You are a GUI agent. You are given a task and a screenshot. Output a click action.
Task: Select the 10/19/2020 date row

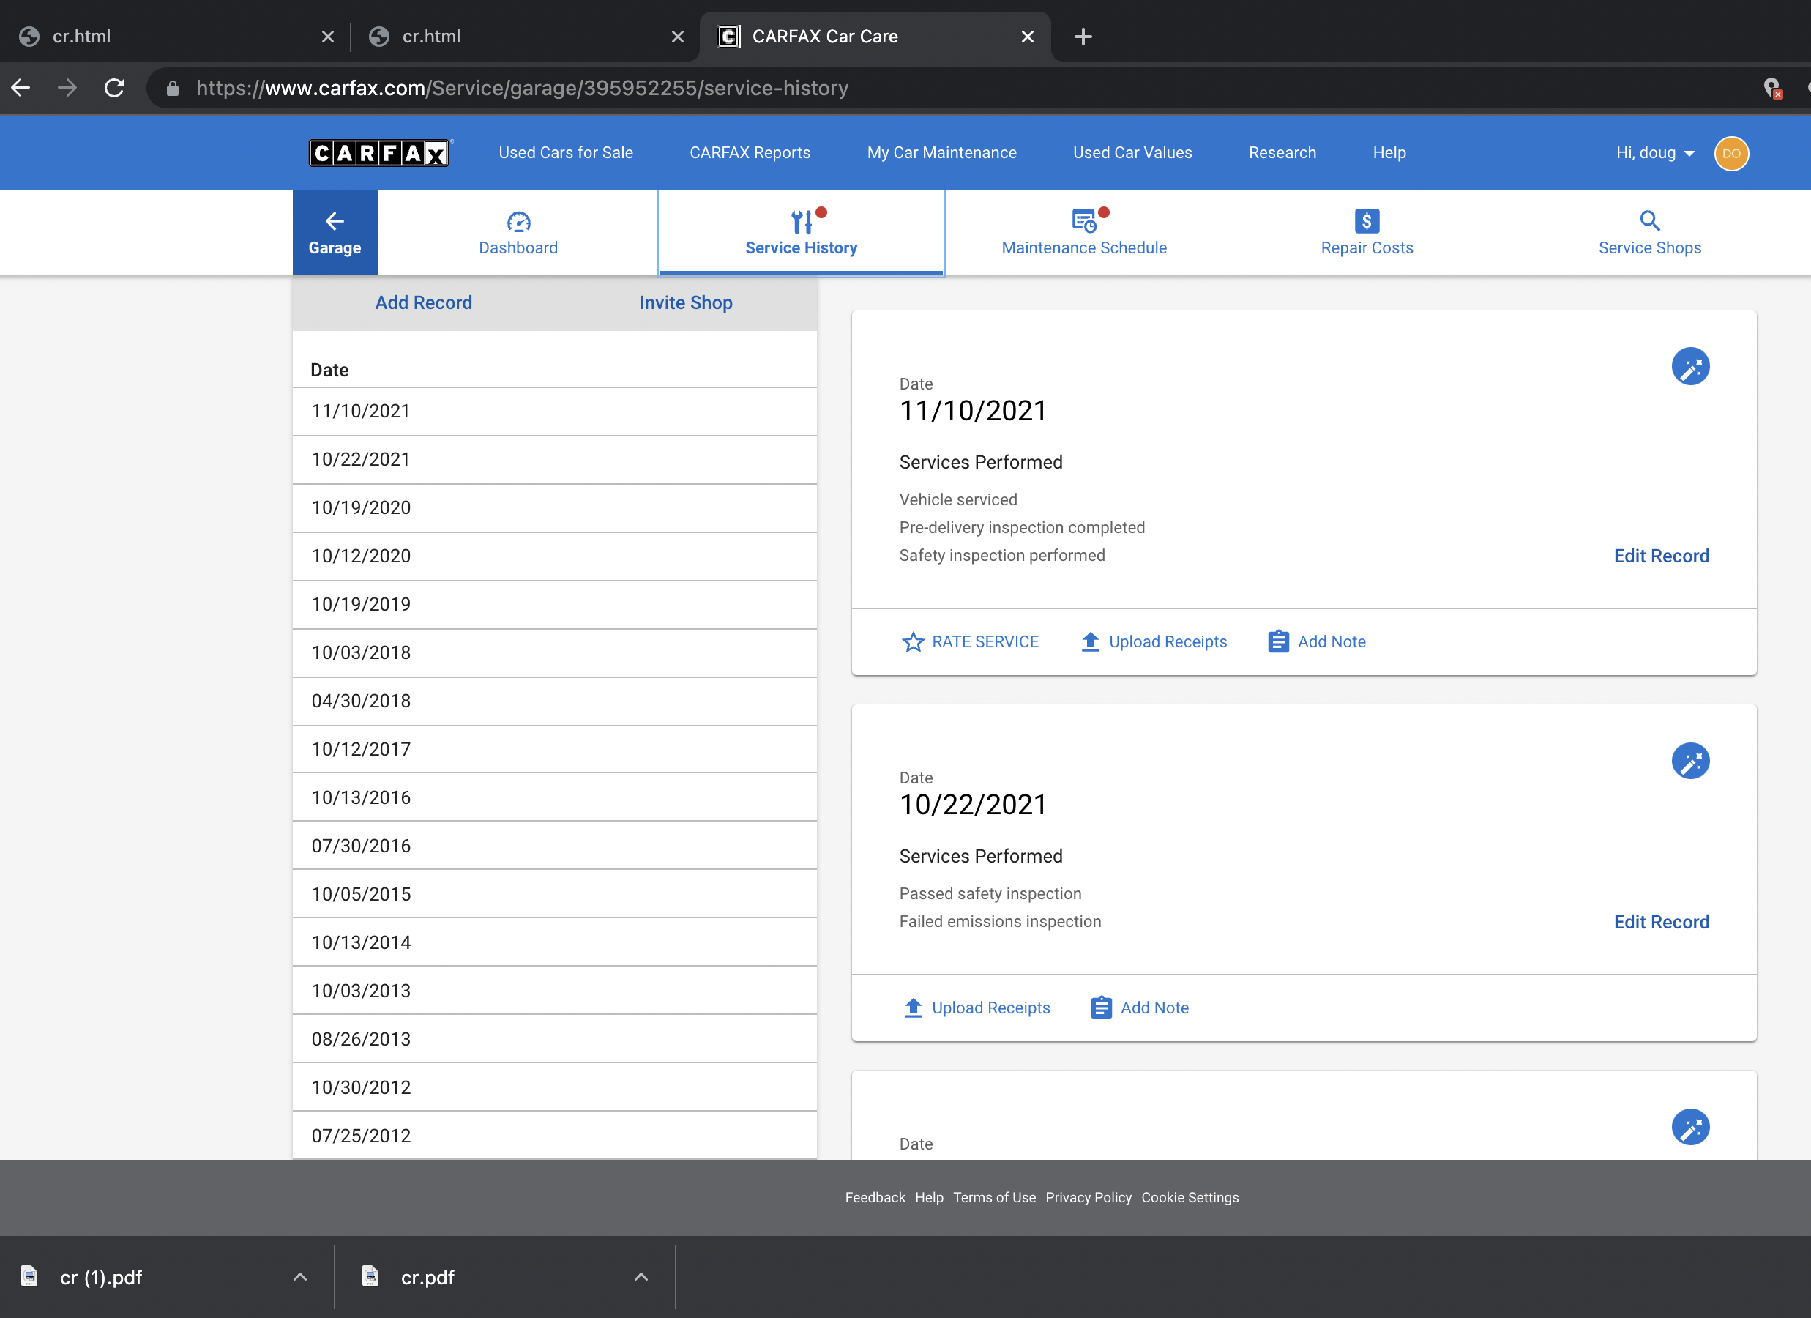point(555,508)
